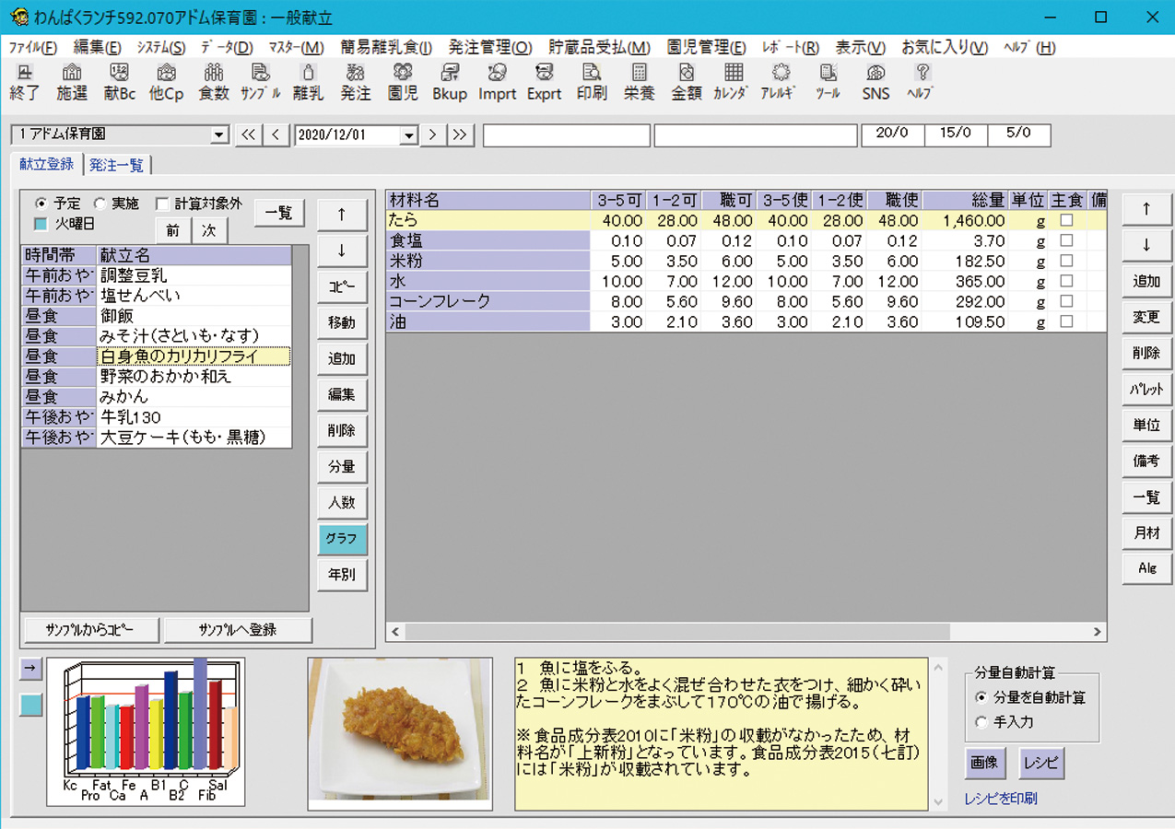
Task: Open the date picker dropdown for 2020/12/01
Action: coord(410,135)
